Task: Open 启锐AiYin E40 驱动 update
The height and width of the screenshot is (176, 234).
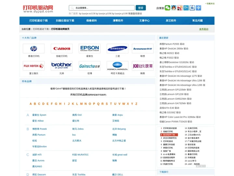Action: [x=169, y=108]
